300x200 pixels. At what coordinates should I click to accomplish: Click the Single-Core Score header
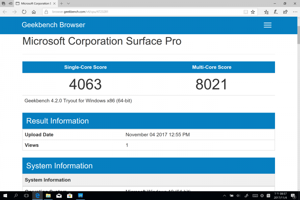85,67
